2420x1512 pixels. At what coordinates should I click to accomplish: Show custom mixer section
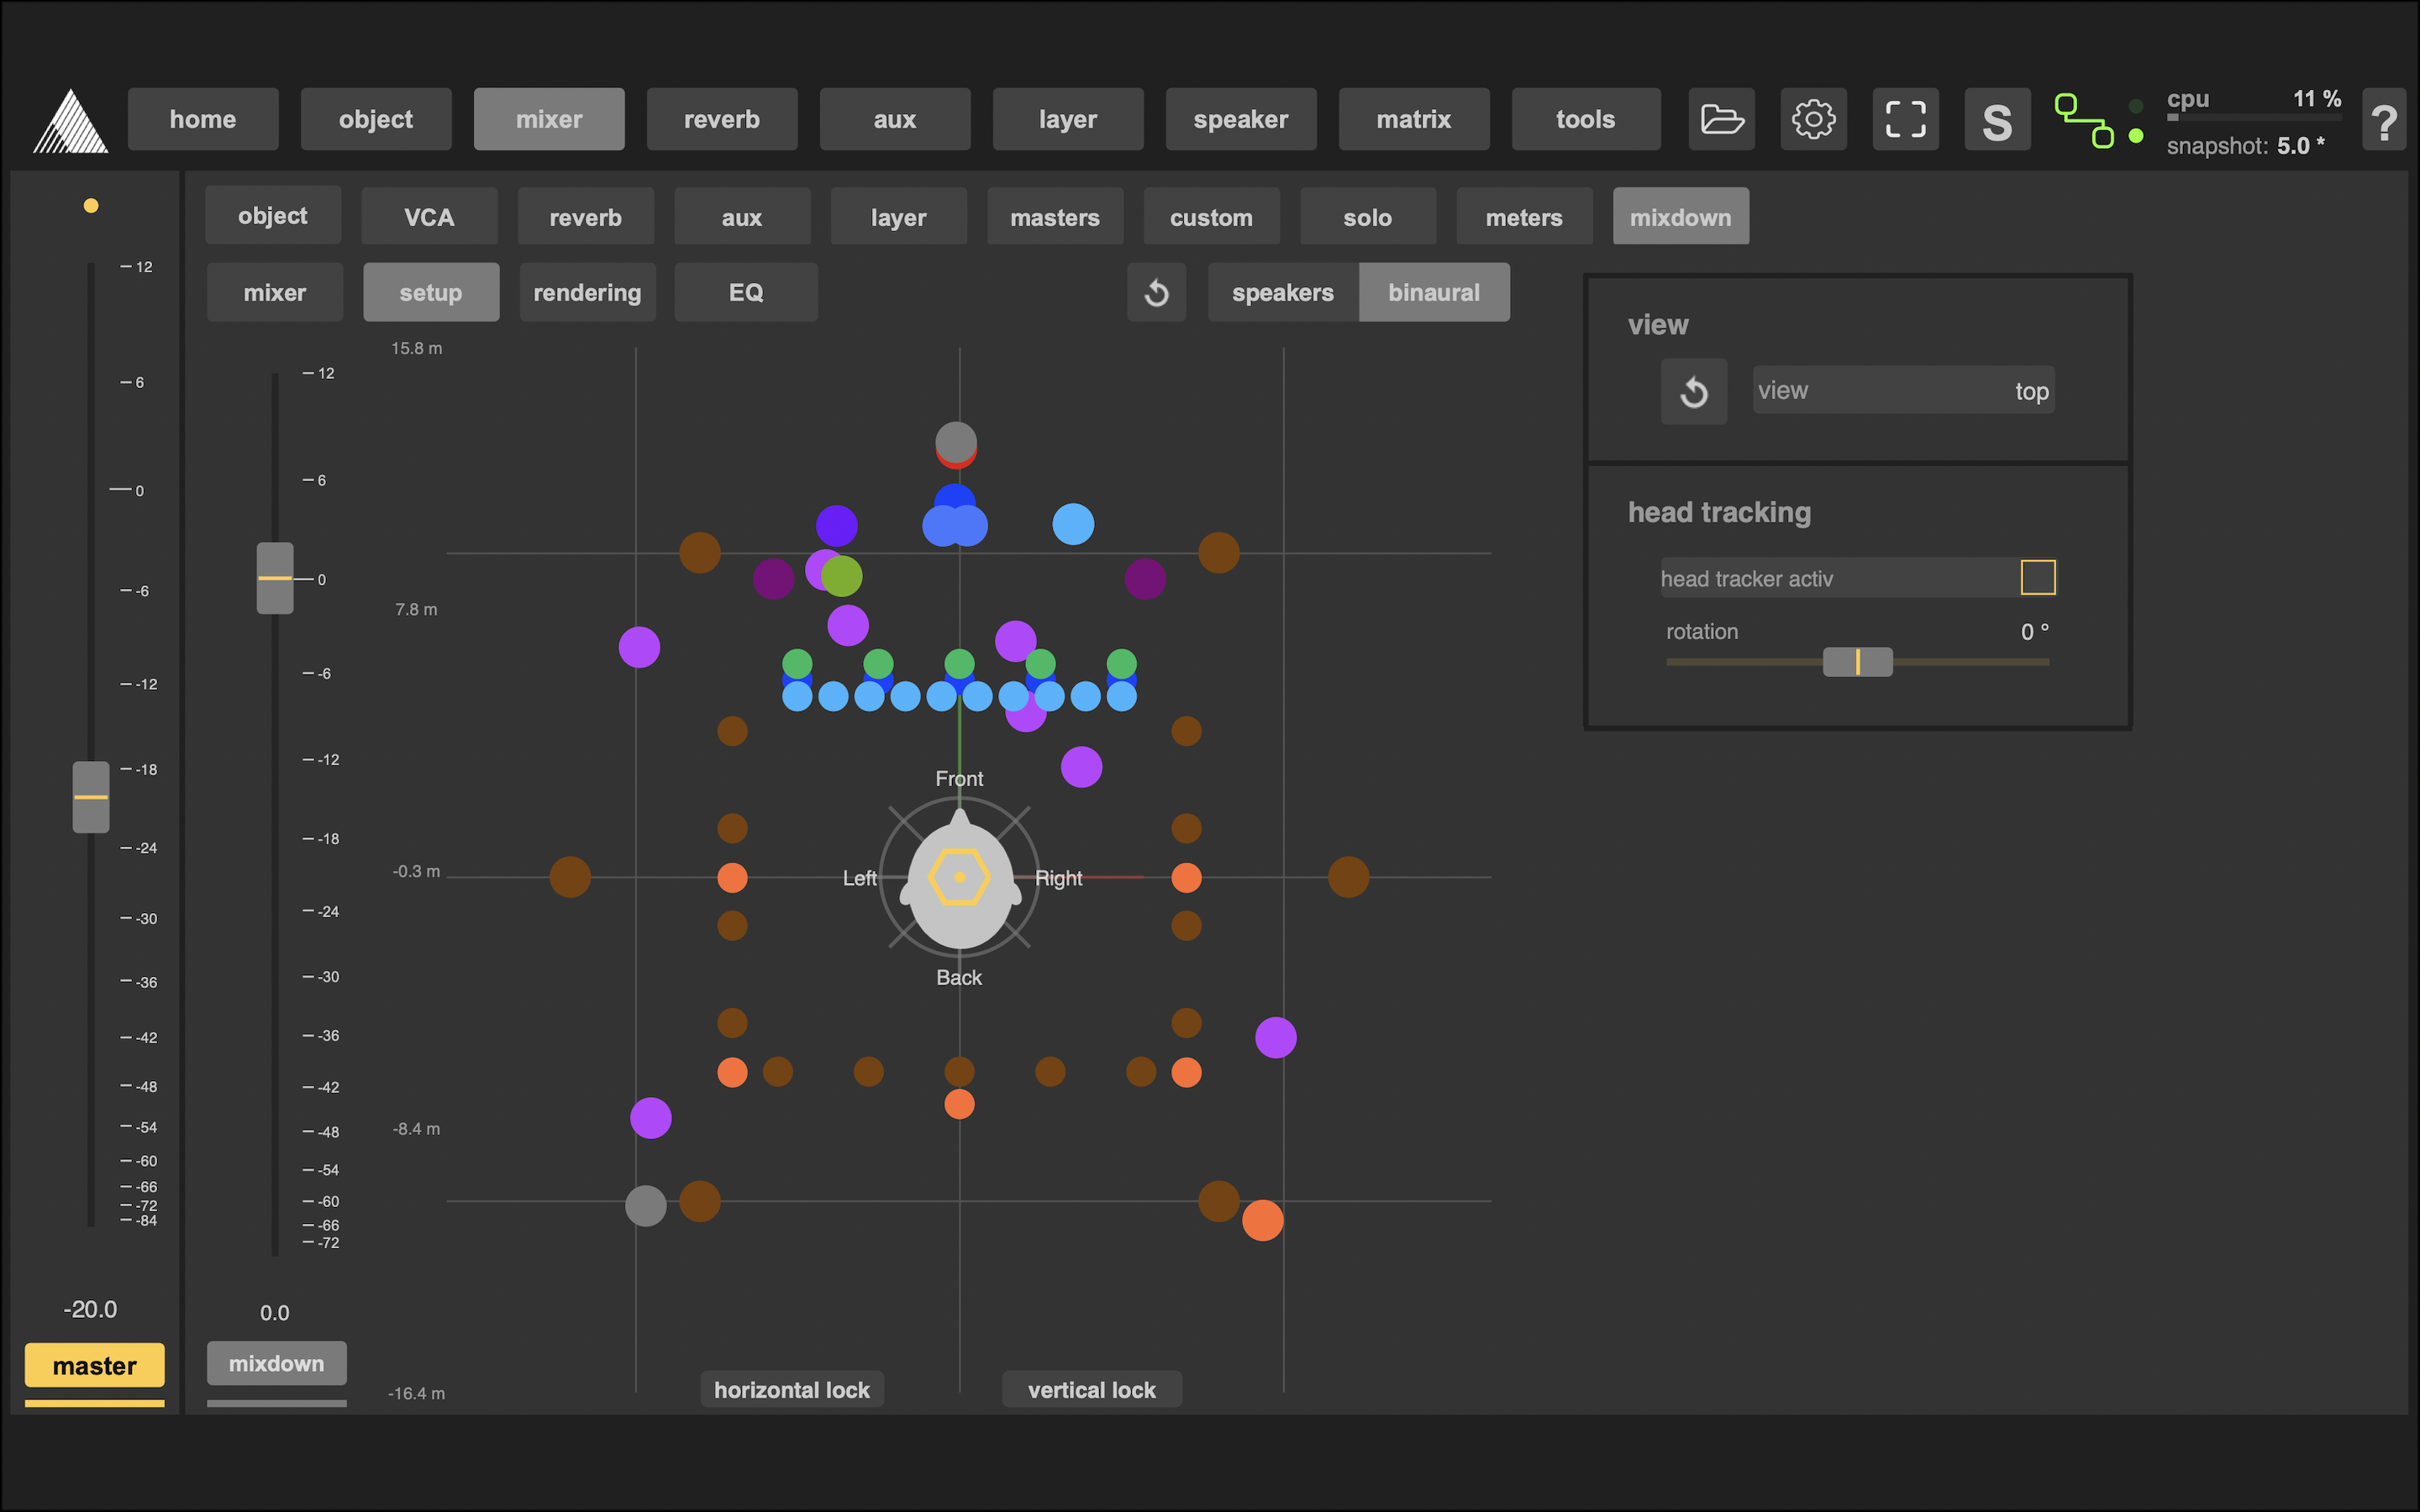click(1211, 216)
